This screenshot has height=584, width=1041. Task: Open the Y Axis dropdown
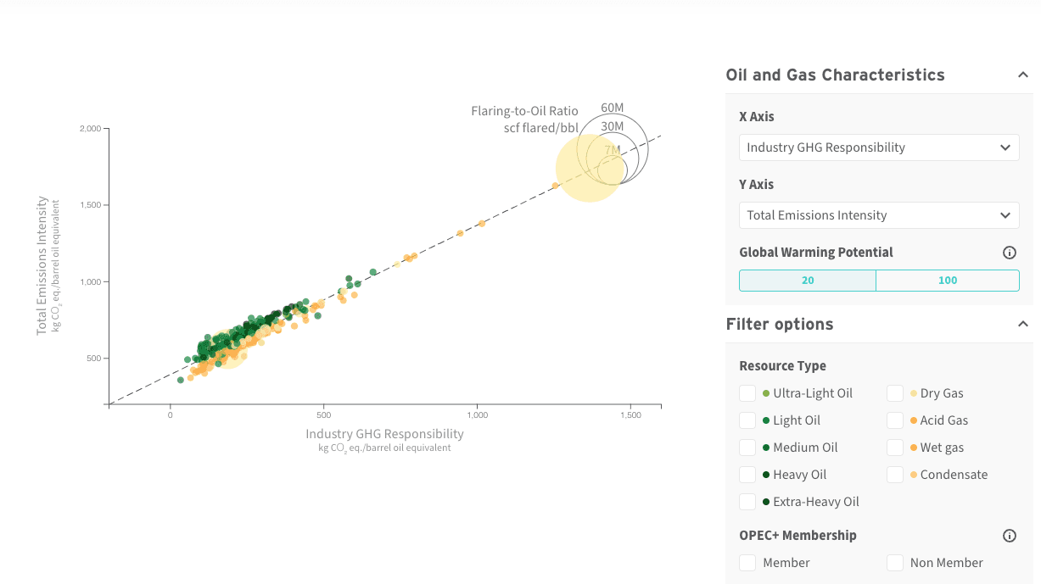point(879,215)
